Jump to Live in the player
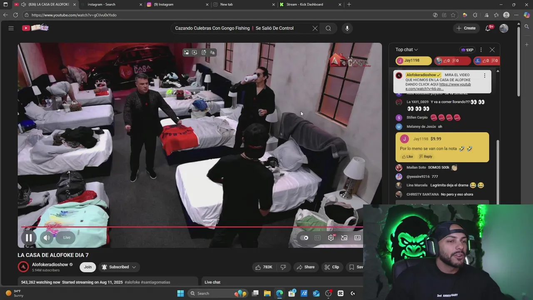This screenshot has height=300, width=533. pyautogui.click(x=67, y=237)
